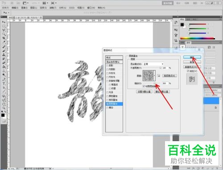Select the Gradient tool

pyautogui.click(x=4, y=67)
